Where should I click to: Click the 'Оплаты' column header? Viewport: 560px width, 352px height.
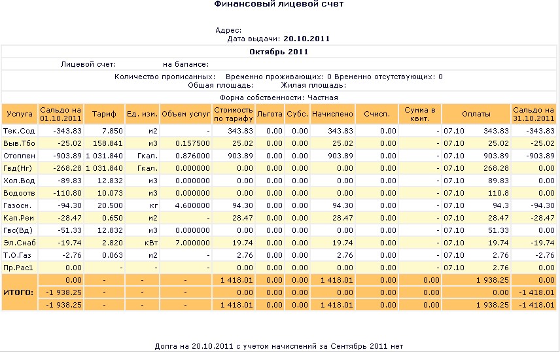click(476, 114)
